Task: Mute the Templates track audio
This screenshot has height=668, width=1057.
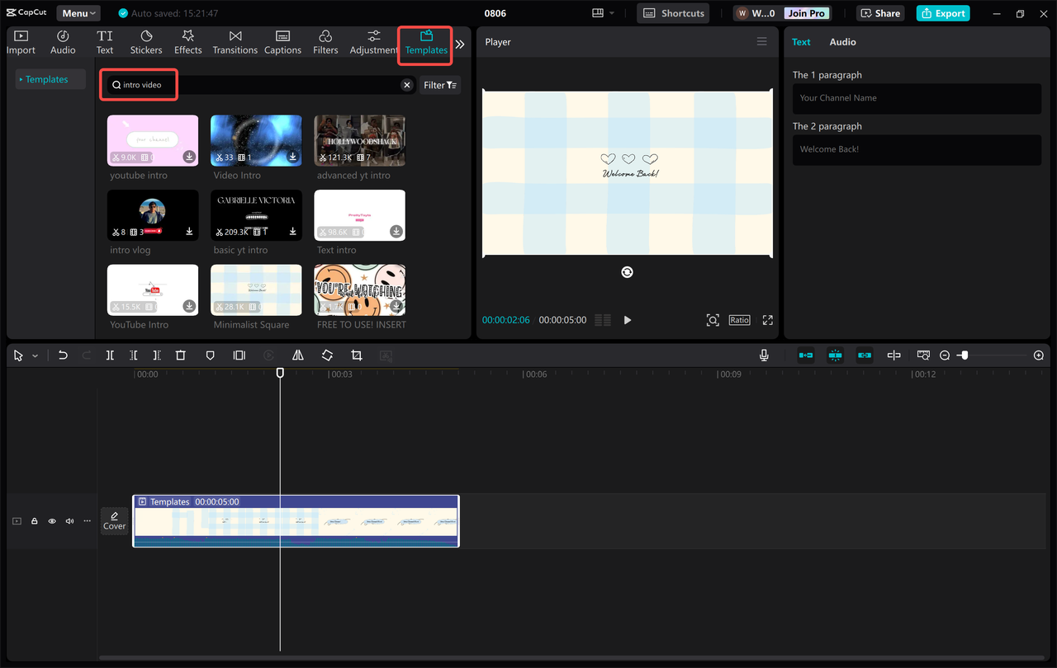Action: [69, 520]
